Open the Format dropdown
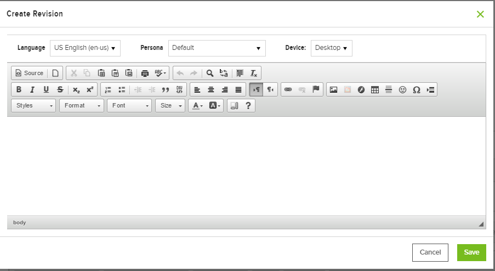The width and height of the screenshot is (495, 271). pyautogui.click(x=82, y=105)
